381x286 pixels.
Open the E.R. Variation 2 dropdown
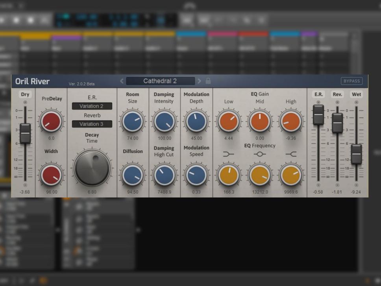coord(92,106)
